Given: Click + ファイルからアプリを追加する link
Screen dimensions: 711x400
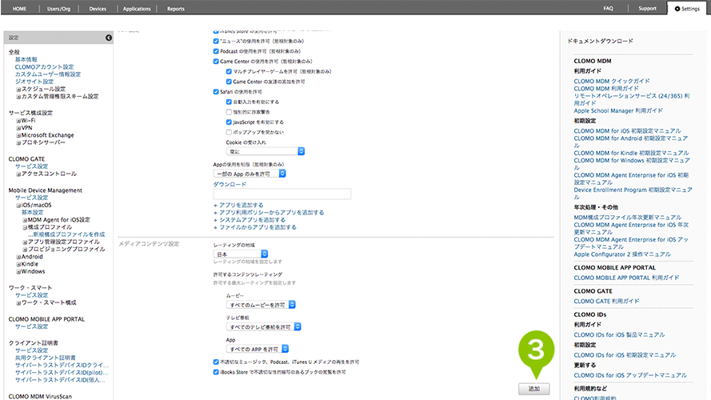Looking at the screenshot, I should (255, 227).
